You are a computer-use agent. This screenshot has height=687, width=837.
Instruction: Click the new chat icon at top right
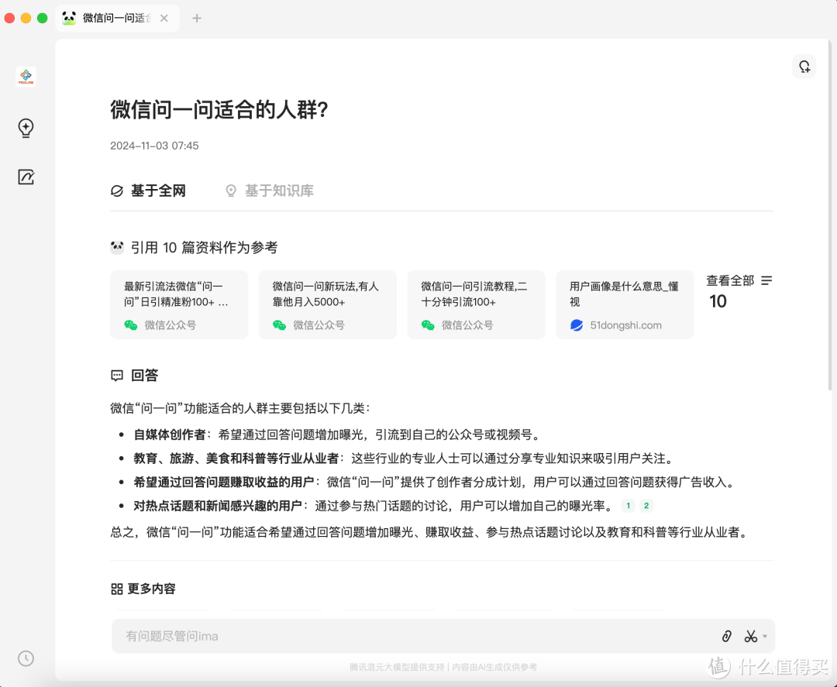click(x=804, y=67)
